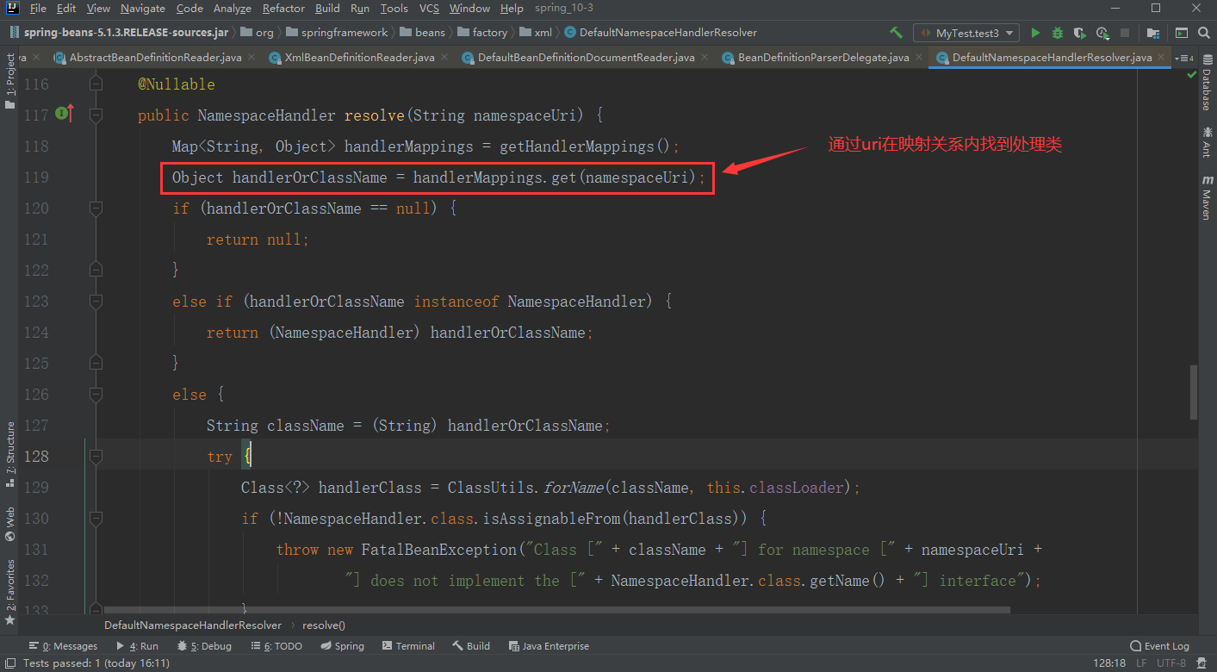
Task: Close the AbstractBeanDefinitionReader.java tab
Action: click(250, 58)
